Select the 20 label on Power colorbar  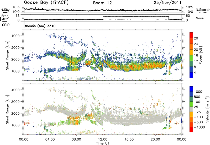[196, 50]
